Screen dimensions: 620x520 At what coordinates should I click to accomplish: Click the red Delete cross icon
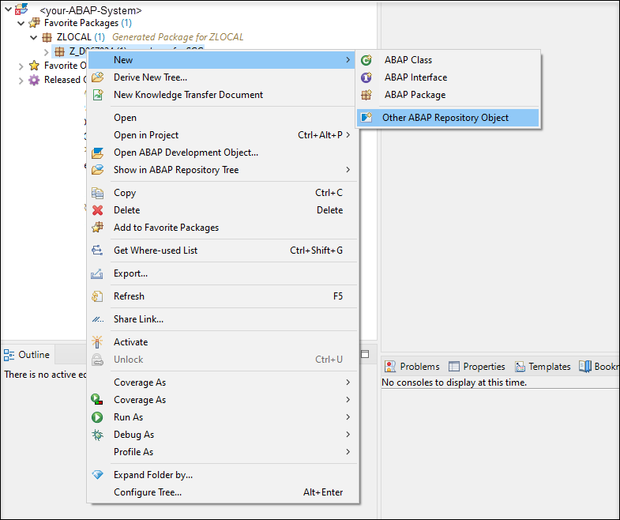[x=97, y=210]
